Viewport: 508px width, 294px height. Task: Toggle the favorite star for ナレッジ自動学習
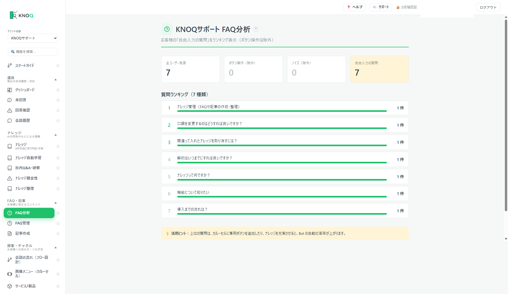(x=58, y=158)
